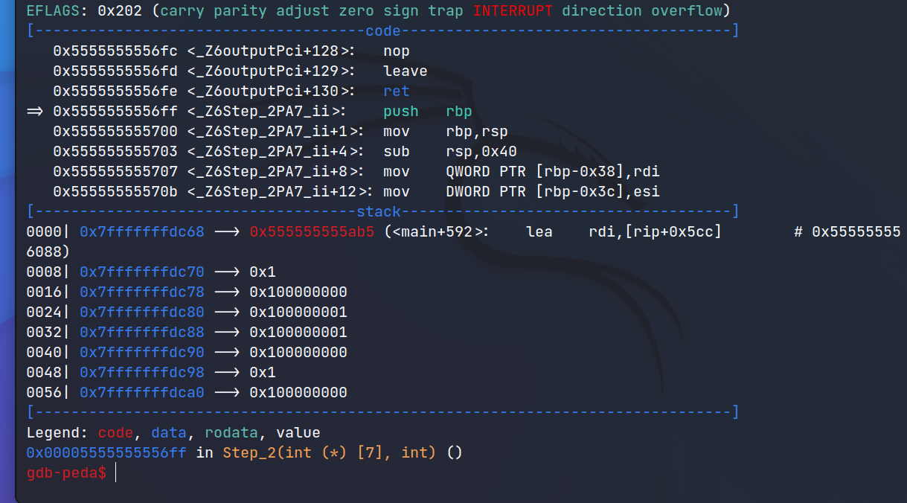Click 'carry' flag in EFLAGS line
The height and width of the screenshot is (503, 907).
point(182,11)
